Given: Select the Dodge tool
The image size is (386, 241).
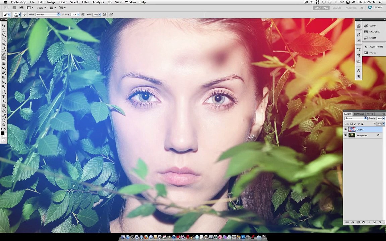Looking at the screenshot, I should point(4,86).
